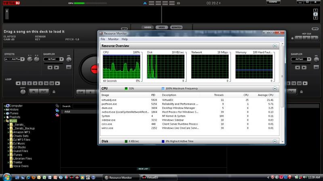Switch to the VIDEO tab in VirtualDJ
Screen dimensions: 323x181
click(x=162, y=27)
